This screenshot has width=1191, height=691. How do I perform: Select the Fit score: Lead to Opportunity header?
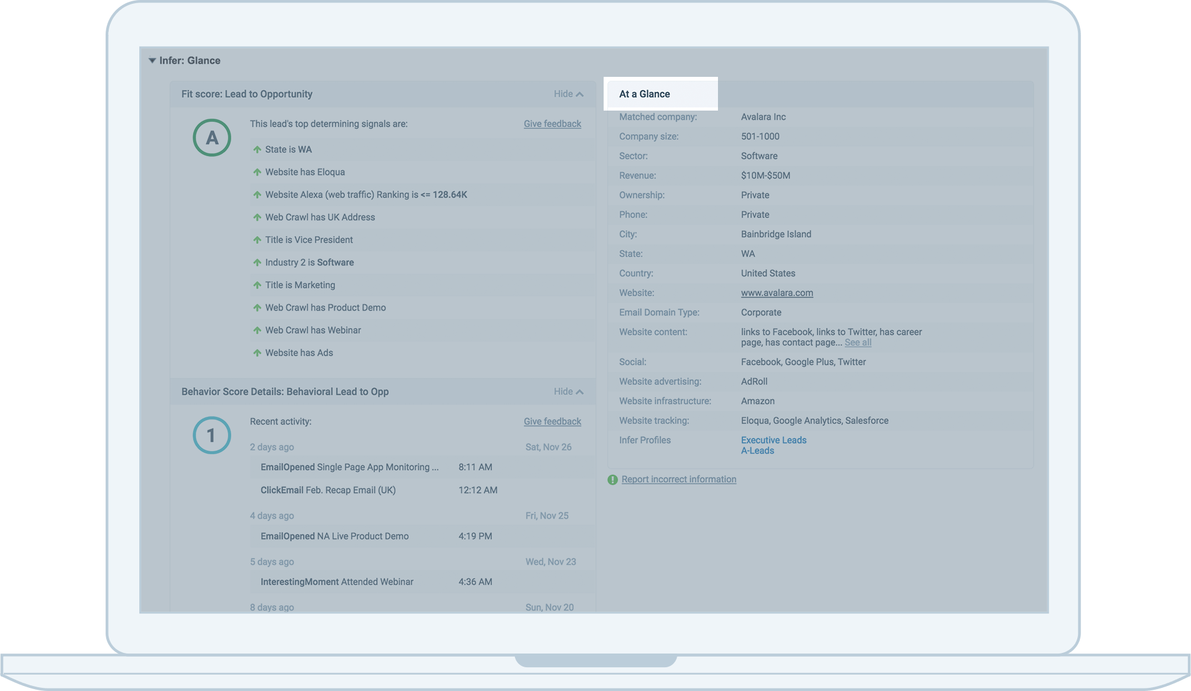point(247,94)
